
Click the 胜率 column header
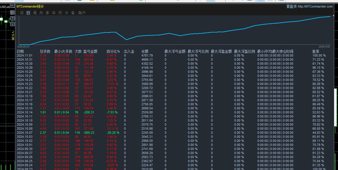coord(316,51)
